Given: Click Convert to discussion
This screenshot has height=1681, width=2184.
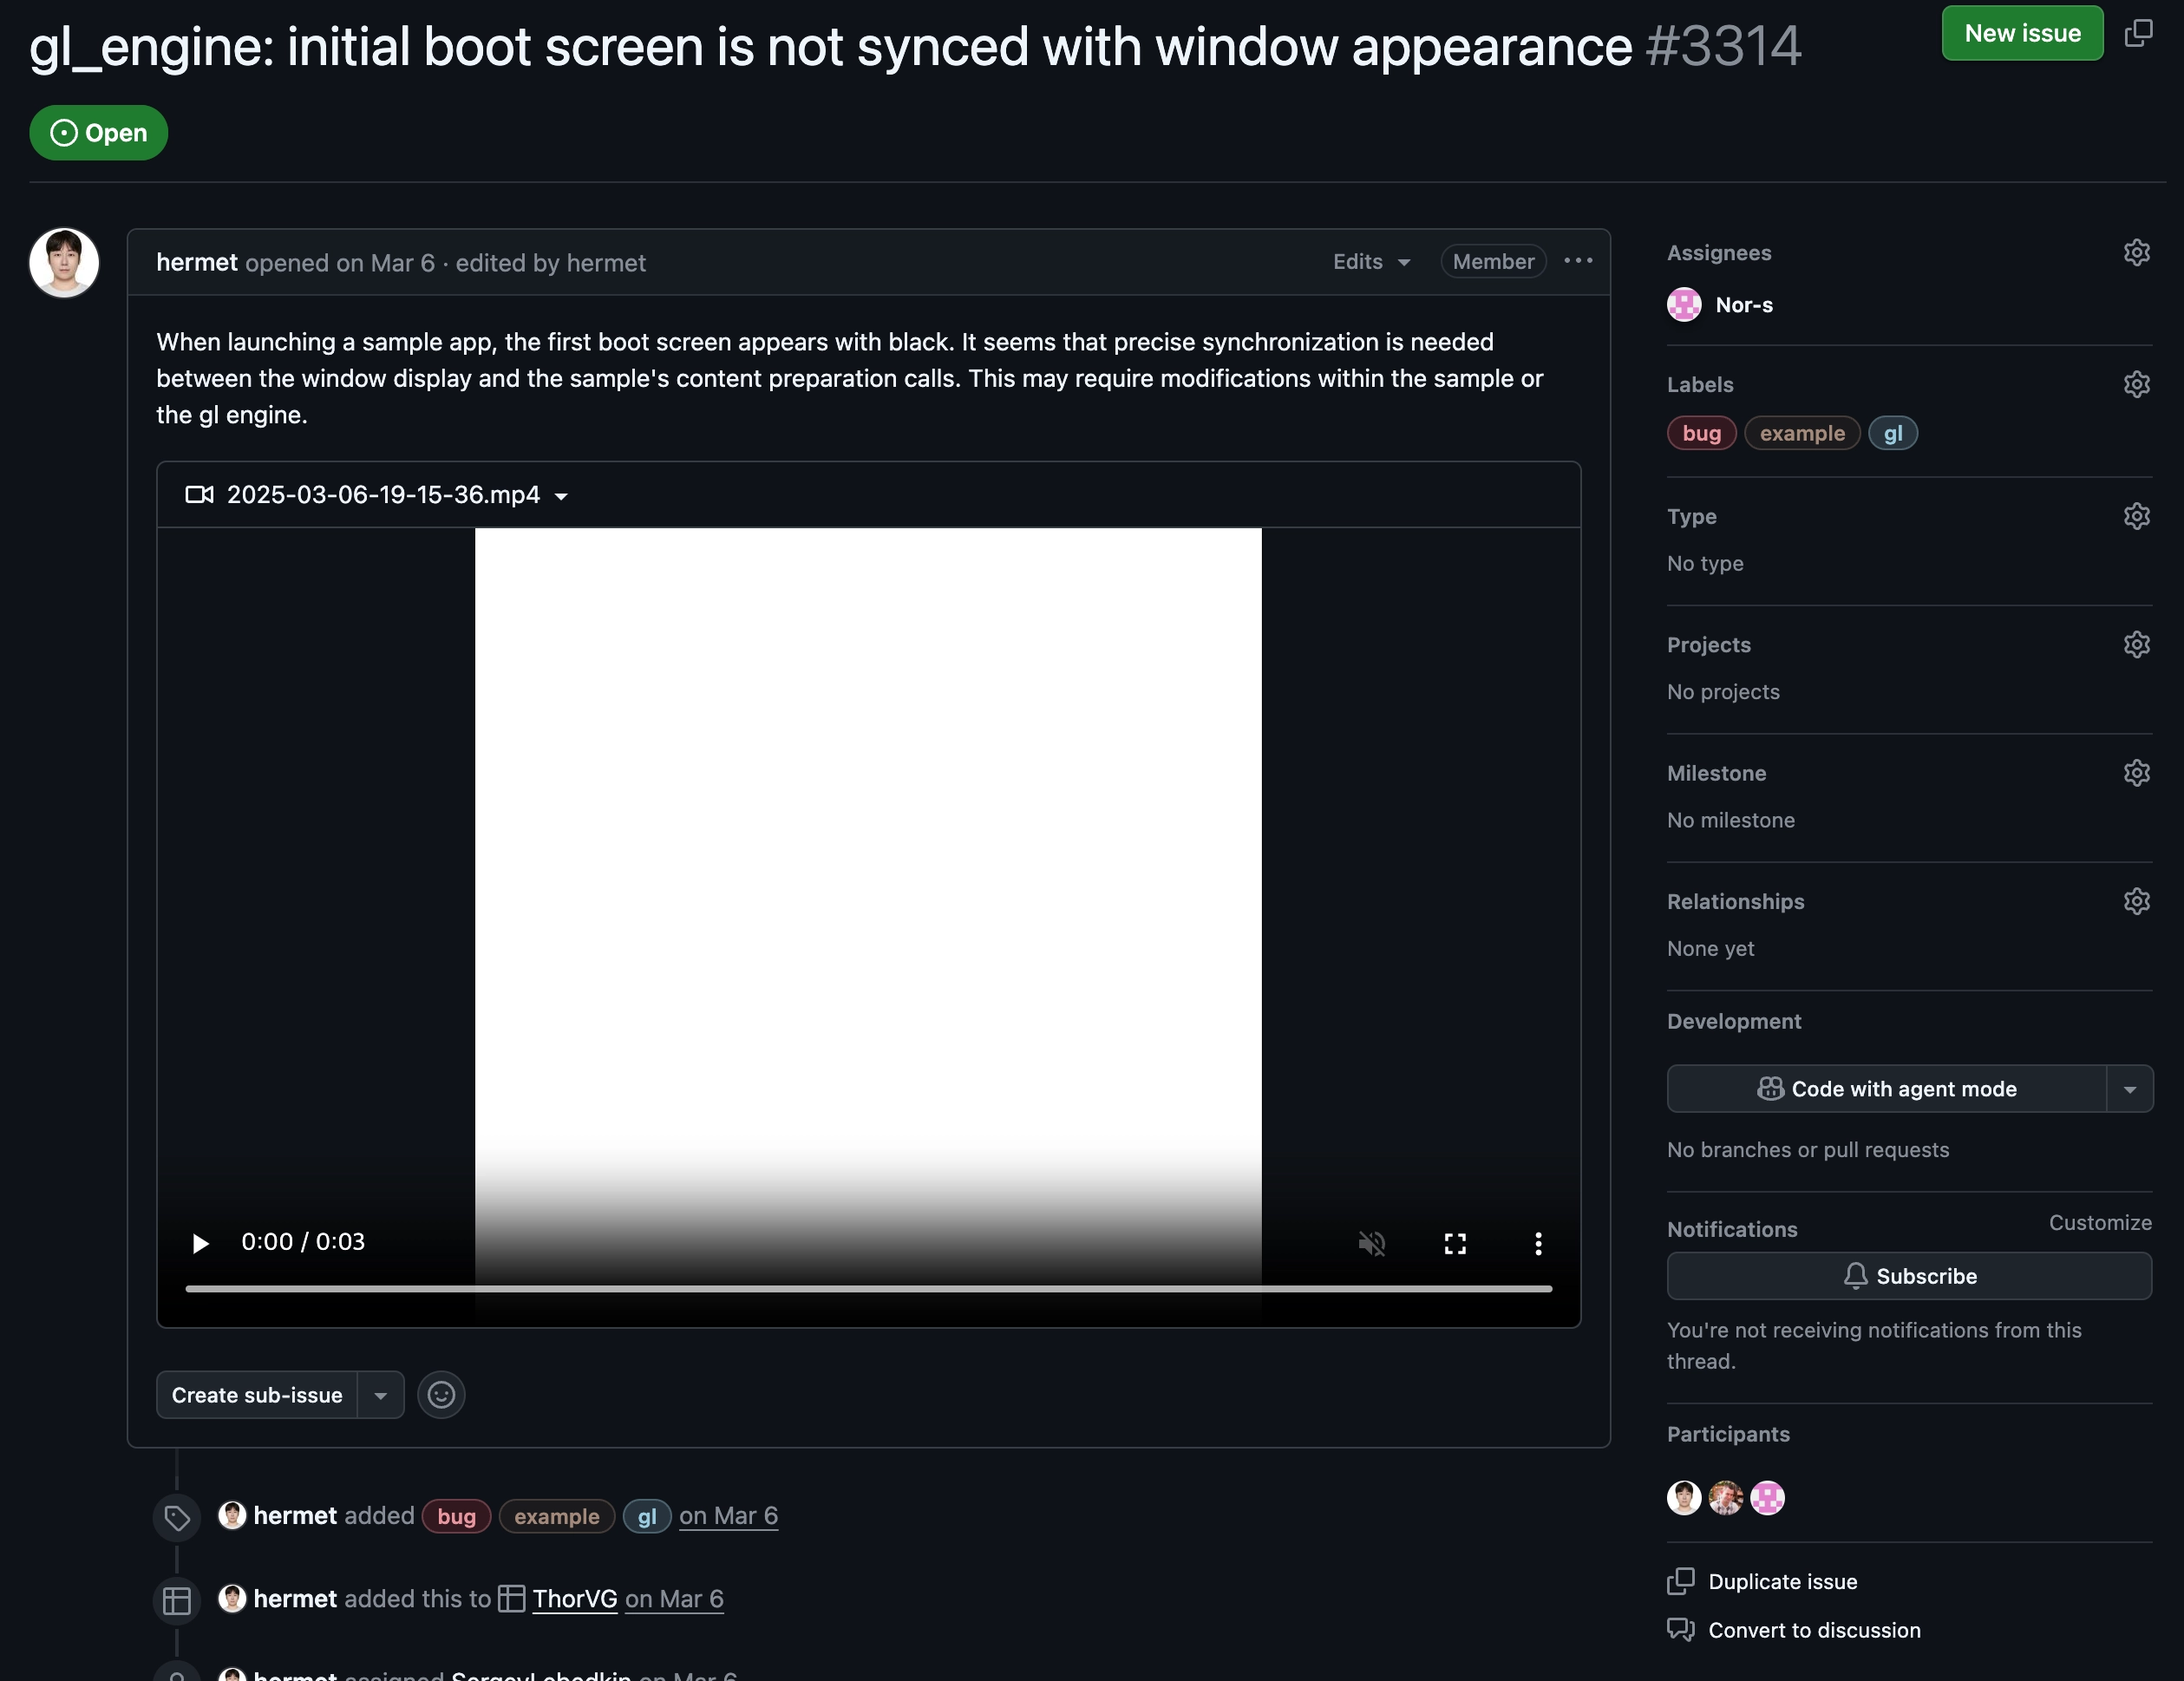Looking at the screenshot, I should click(x=1794, y=1631).
